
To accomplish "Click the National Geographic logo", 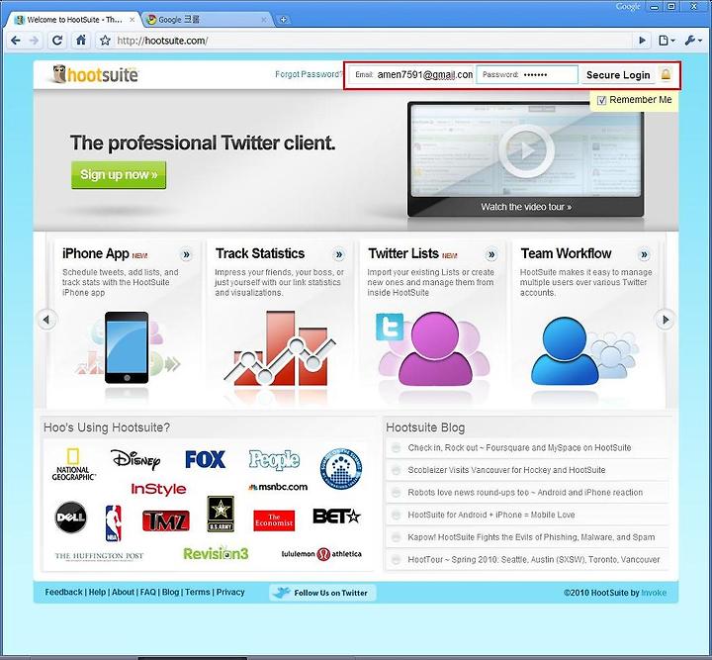I will (x=73, y=464).
